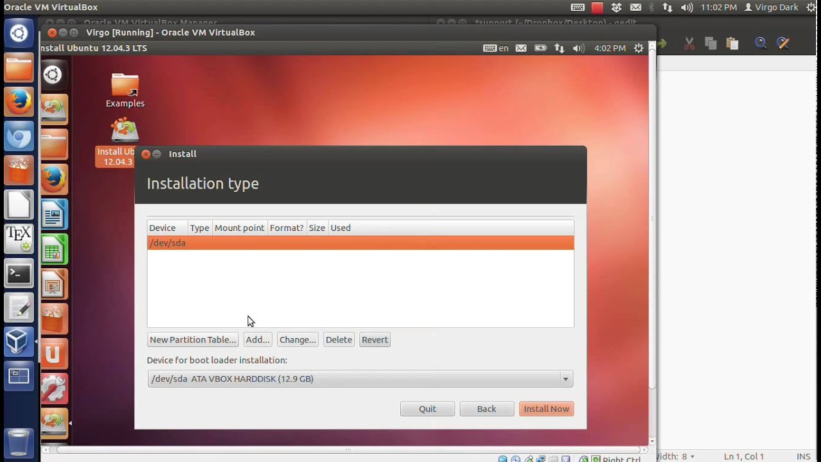Screen dimensions: 821x462
Task: Click Find and Replace icon in gedit toolbar
Action: pos(783,44)
